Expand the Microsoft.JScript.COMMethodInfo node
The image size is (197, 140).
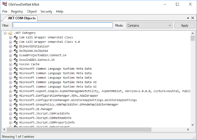click(11, 118)
